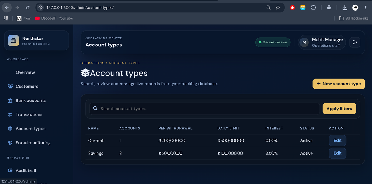Click the logout icon next to Mohit Manager
Screen dimensions: 372x184
[x=355, y=42]
